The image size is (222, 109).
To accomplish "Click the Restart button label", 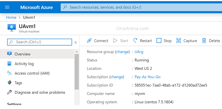I will [146, 41].
